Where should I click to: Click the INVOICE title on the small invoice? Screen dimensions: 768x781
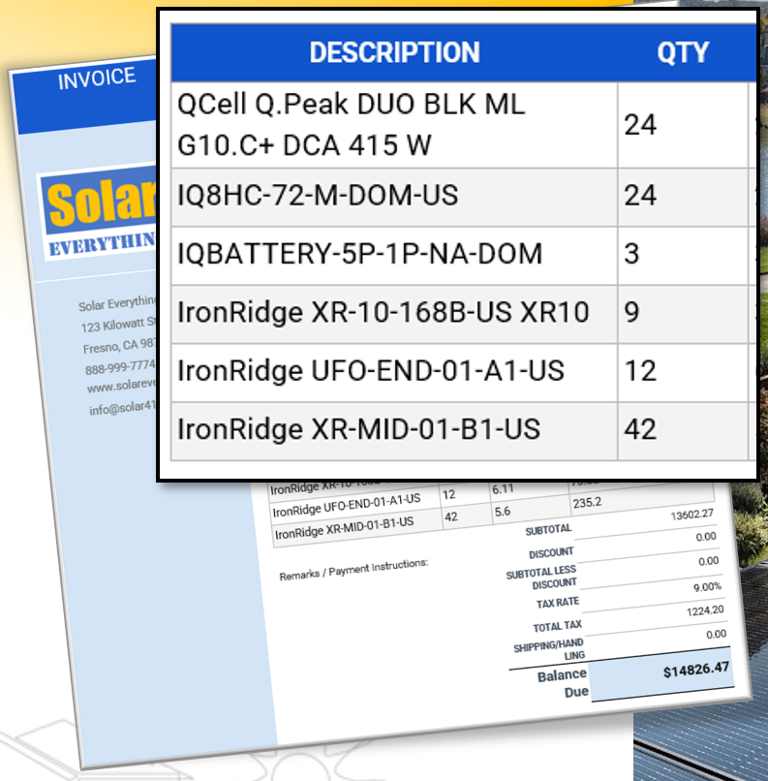click(97, 78)
